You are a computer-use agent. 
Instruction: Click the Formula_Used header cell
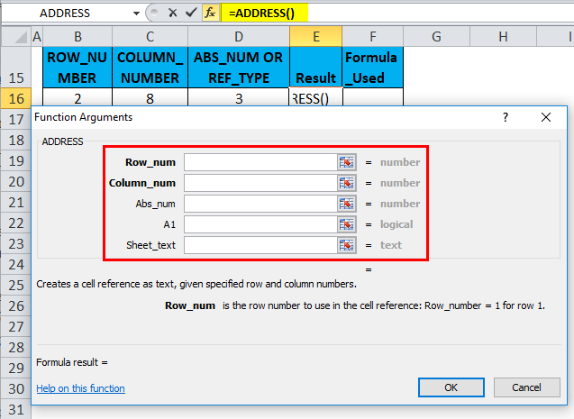[373, 68]
